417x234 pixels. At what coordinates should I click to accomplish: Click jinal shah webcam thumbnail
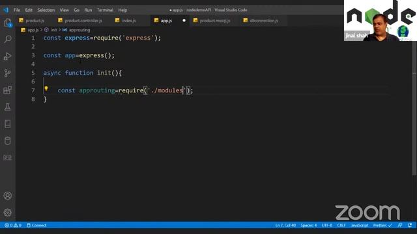click(381, 20)
